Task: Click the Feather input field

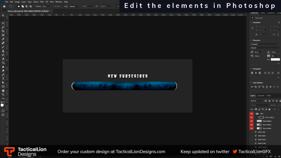Action: tap(46, 6)
